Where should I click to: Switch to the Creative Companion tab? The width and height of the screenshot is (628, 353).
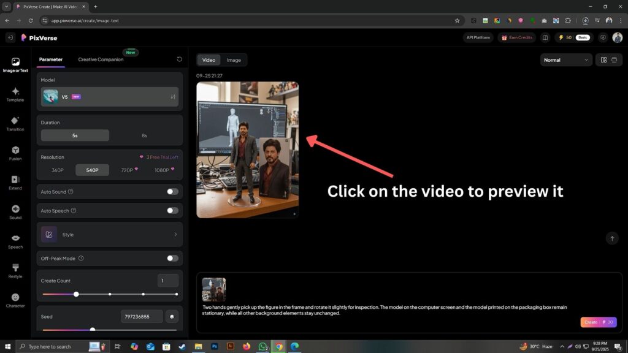[x=101, y=59]
